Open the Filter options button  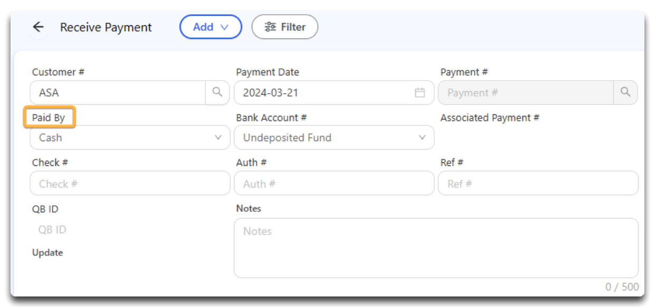coord(285,27)
